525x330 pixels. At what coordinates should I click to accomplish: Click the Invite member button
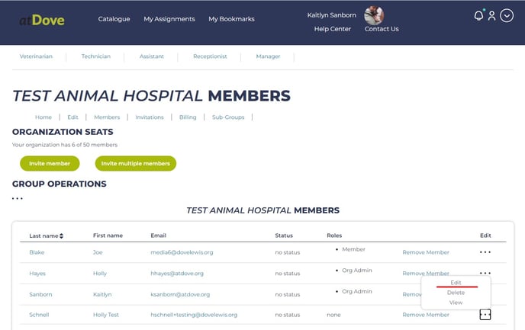[x=50, y=164]
